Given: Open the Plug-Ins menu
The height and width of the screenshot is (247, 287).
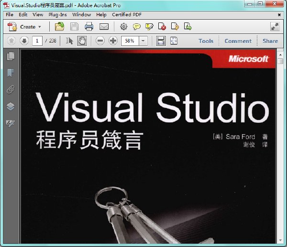Looking at the screenshot, I should (58, 15).
